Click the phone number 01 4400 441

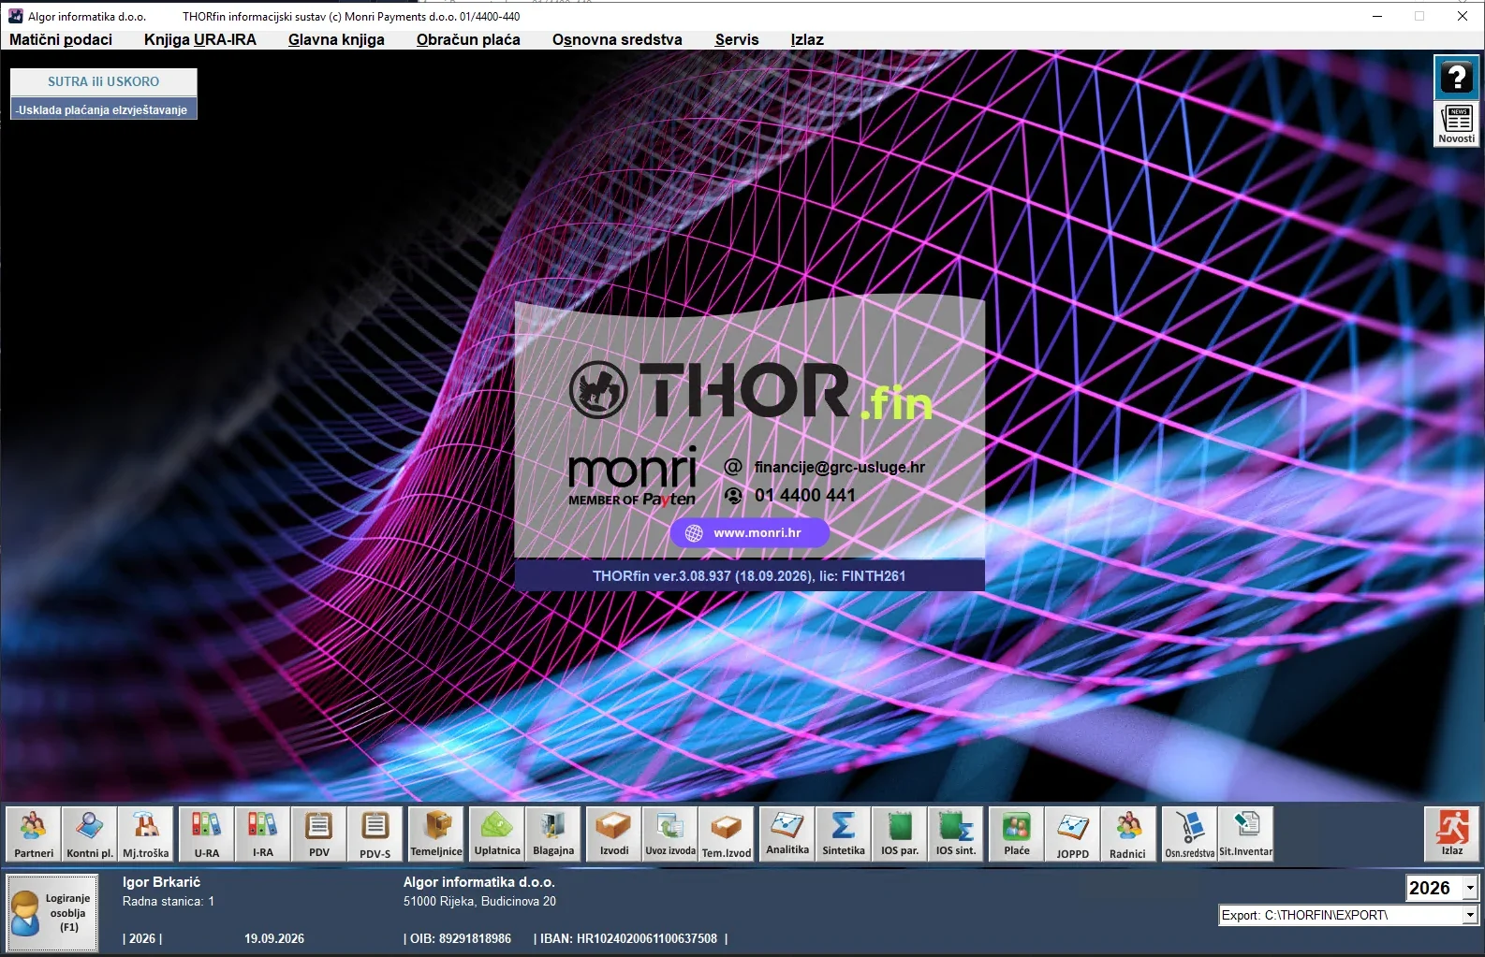805,495
